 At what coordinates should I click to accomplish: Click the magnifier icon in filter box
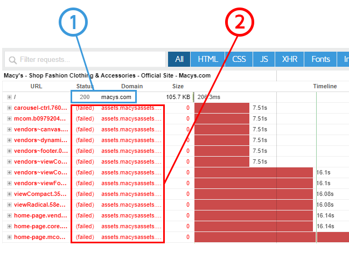(13, 60)
